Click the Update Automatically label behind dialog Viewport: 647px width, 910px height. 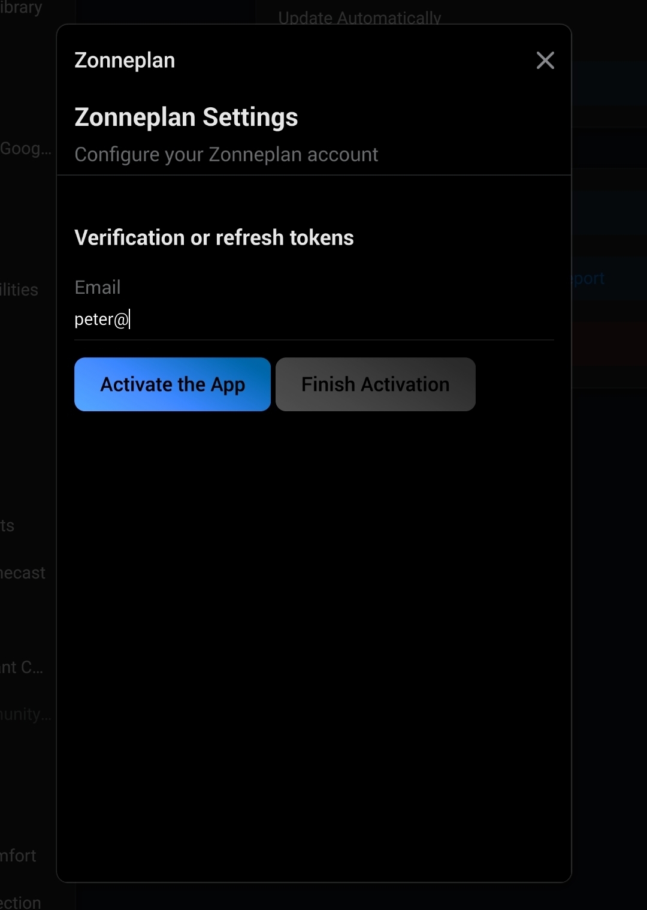(359, 17)
